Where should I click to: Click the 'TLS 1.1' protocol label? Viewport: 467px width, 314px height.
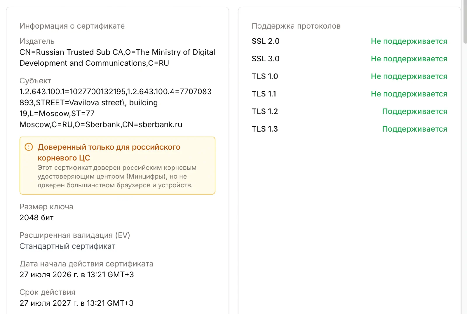click(x=264, y=94)
